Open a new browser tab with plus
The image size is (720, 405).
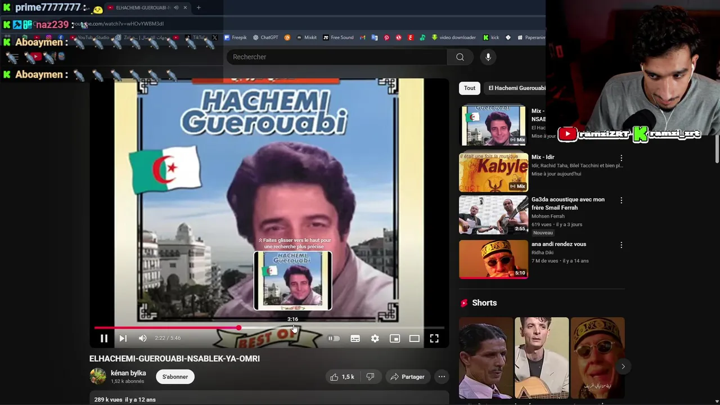[199, 8]
